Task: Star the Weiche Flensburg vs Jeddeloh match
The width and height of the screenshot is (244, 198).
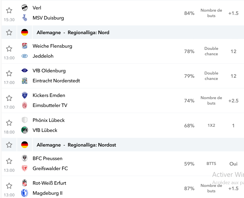Action: 9,49
